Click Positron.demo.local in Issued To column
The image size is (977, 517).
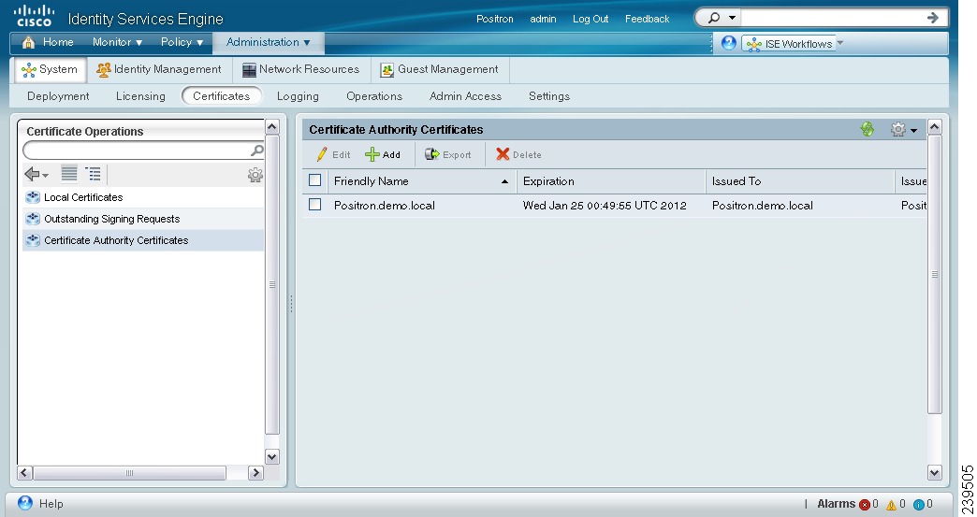tap(762, 206)
